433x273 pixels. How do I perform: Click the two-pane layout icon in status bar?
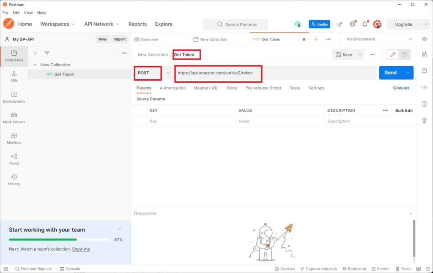pos(418,269)
